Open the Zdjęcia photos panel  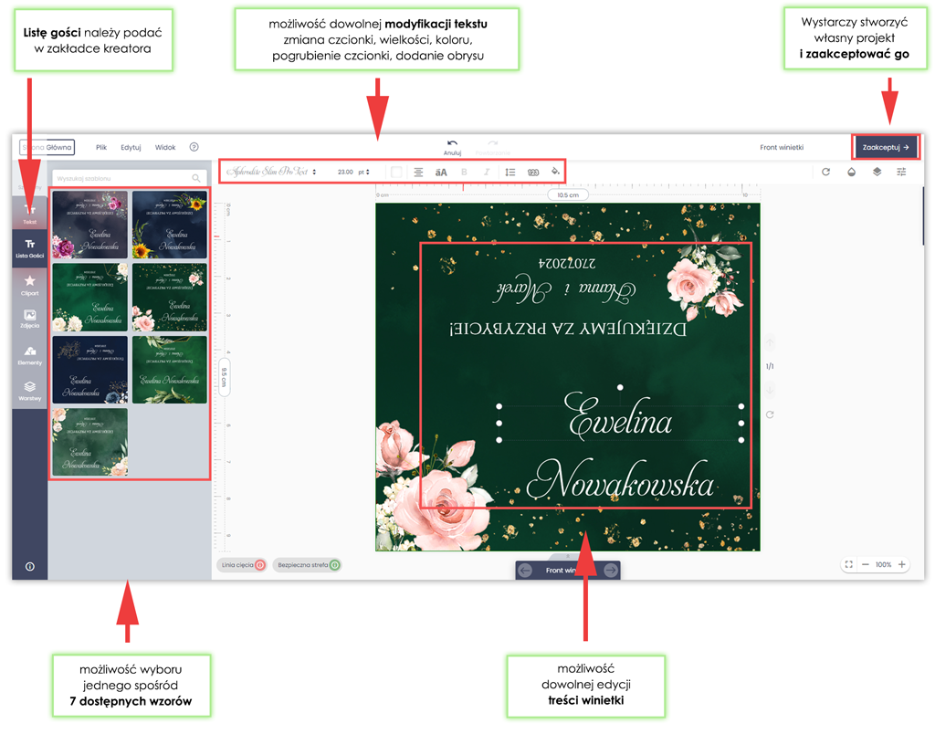(30, 319)
